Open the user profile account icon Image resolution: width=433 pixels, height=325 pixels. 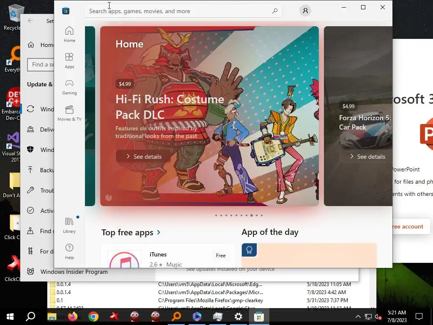pyautogui.click(x=305, y=11)
